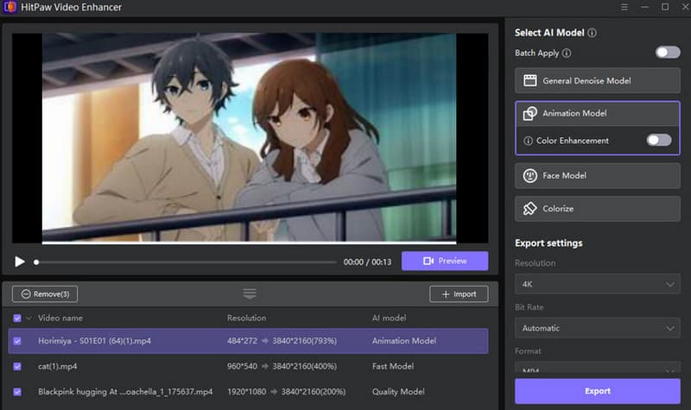Click the General Denoise Model icon

(x=530, y=81)
